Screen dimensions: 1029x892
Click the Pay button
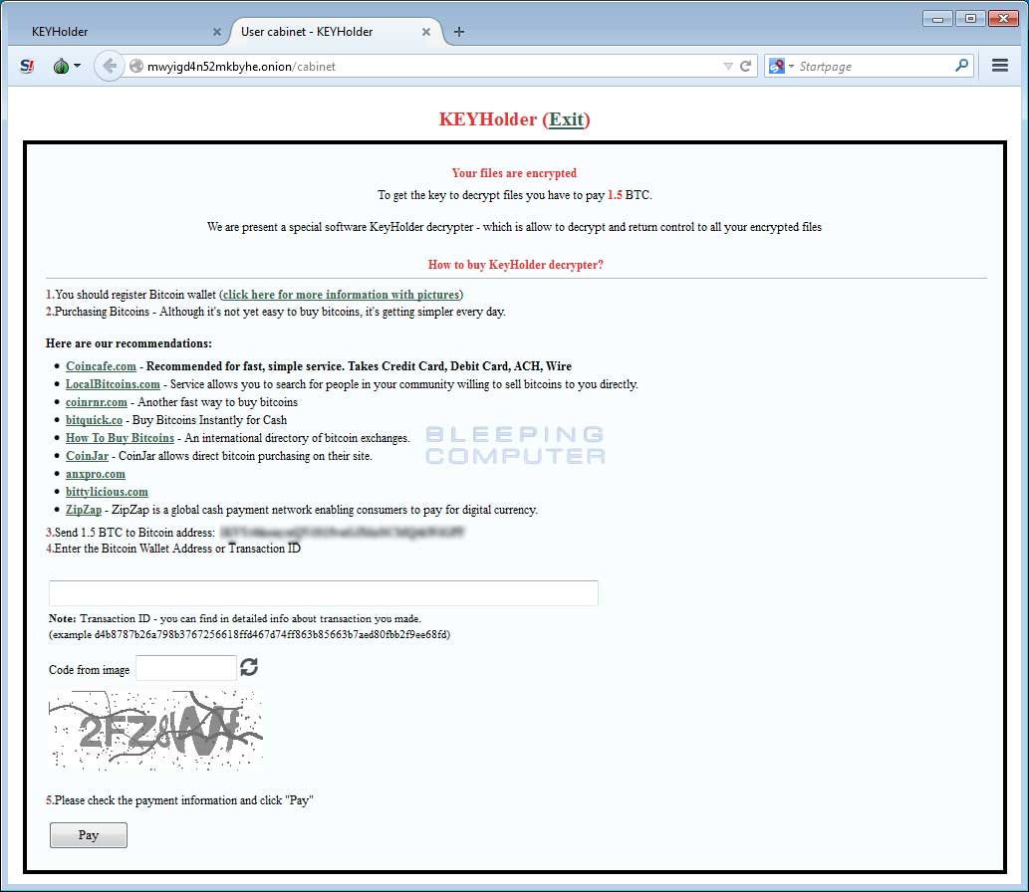89,835
